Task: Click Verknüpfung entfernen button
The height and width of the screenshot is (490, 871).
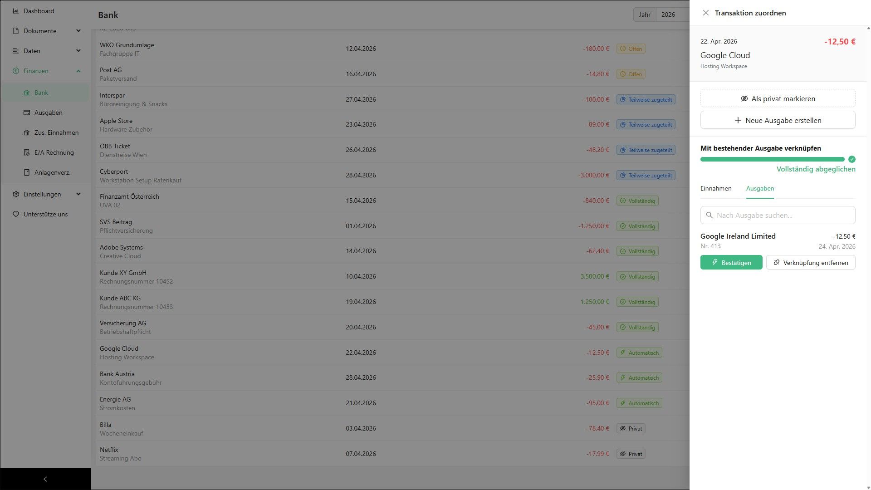Action: (811, 262)
